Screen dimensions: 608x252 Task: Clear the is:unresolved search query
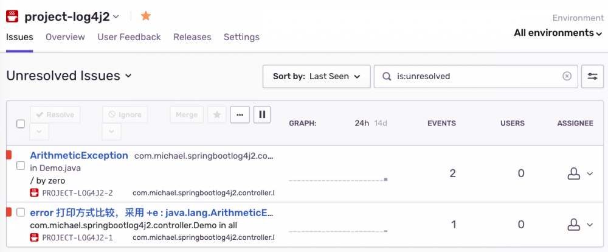[567, 76]
